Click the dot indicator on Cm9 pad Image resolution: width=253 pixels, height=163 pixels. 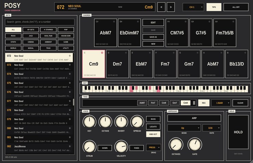[x=102, y=53]
